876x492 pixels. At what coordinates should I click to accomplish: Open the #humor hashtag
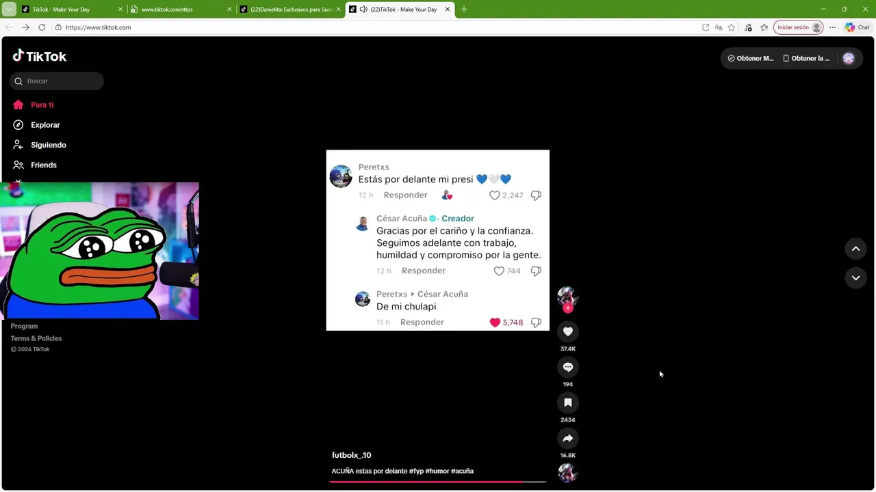click(437, 471)
